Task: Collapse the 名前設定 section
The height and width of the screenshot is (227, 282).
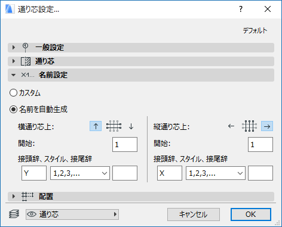Action: 141,75
